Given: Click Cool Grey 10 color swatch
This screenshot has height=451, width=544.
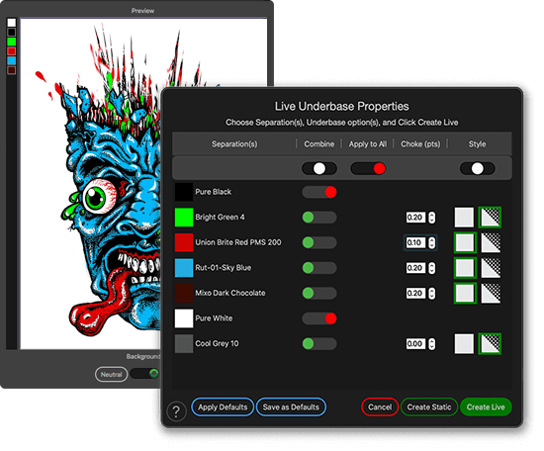Looking at the screenshot, I should pos(184,344).
